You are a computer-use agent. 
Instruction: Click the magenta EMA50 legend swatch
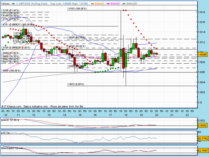click(x=108, y=4)
